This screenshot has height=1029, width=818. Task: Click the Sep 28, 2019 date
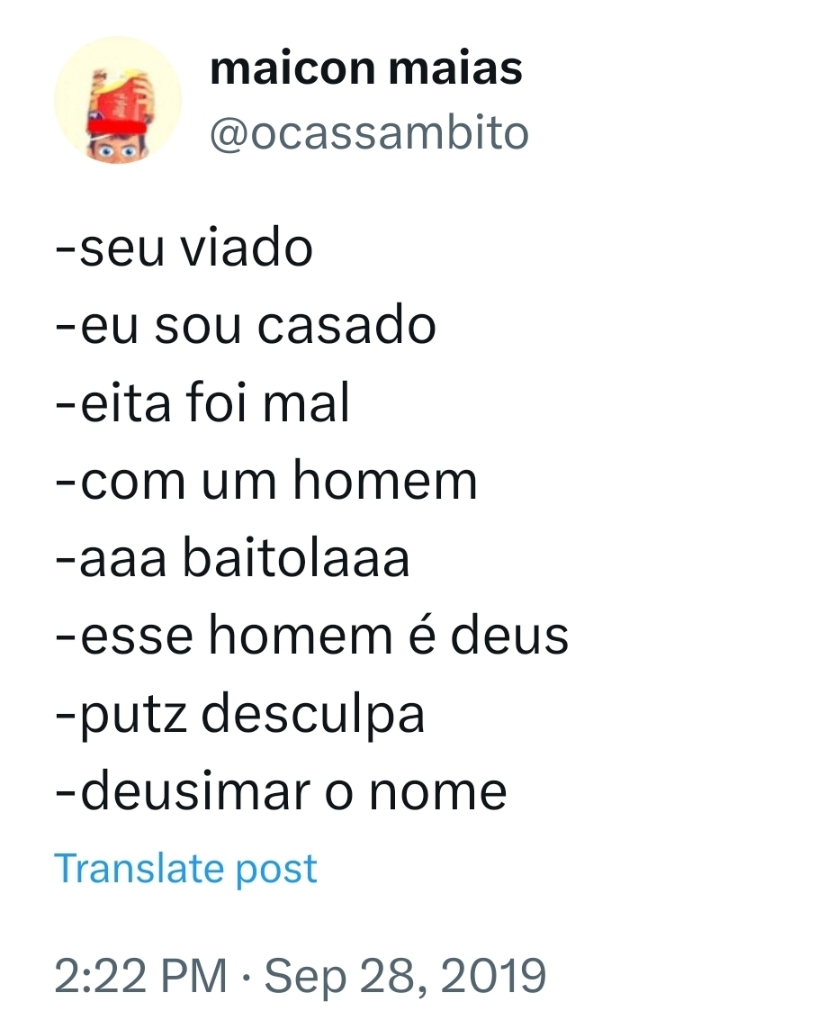tap(407, 976)
